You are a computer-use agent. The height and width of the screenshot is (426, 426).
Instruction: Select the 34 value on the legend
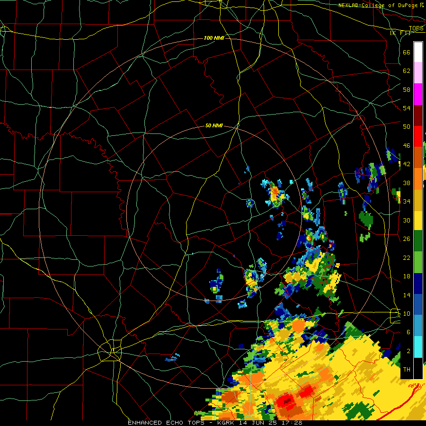click(407, 201)
